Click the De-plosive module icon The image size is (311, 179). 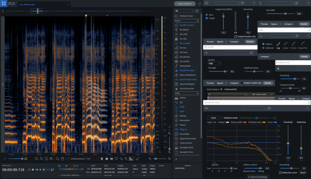click(176, 57)
